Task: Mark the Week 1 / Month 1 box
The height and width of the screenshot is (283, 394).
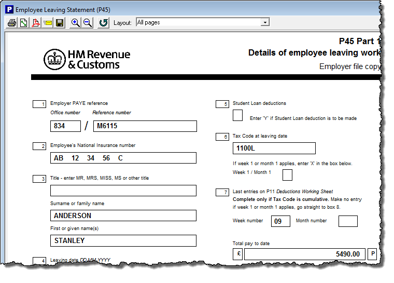Action: click(x=287, y=175)
